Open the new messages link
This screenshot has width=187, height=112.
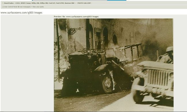(24, 7)
